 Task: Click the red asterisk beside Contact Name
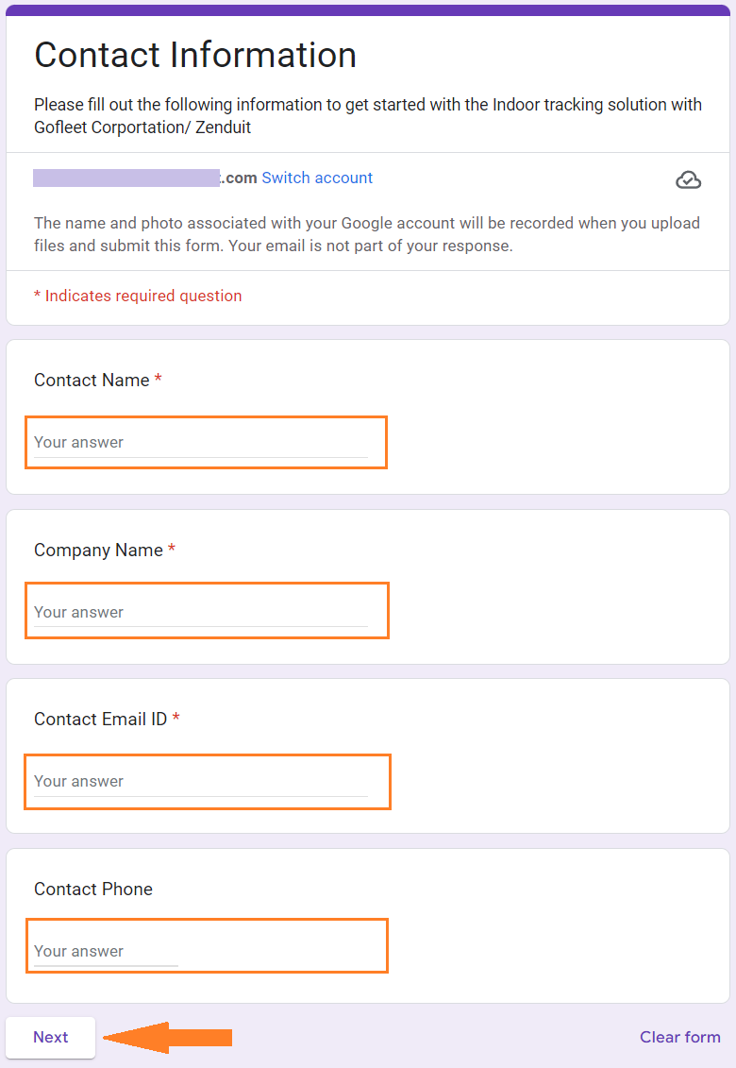point(158,379)
